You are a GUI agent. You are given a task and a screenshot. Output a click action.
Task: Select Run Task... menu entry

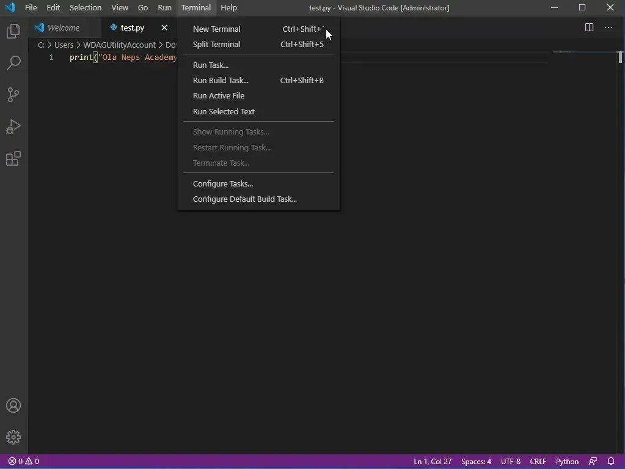pos(258,65)
